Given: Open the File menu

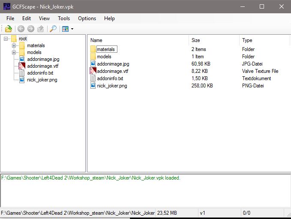Looking at the screenshot, I should 10,18.
